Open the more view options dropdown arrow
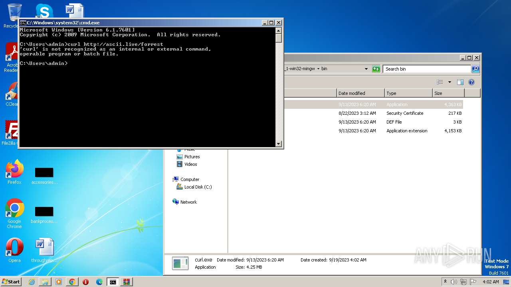 pyautogui.click(x=450, y=82)
